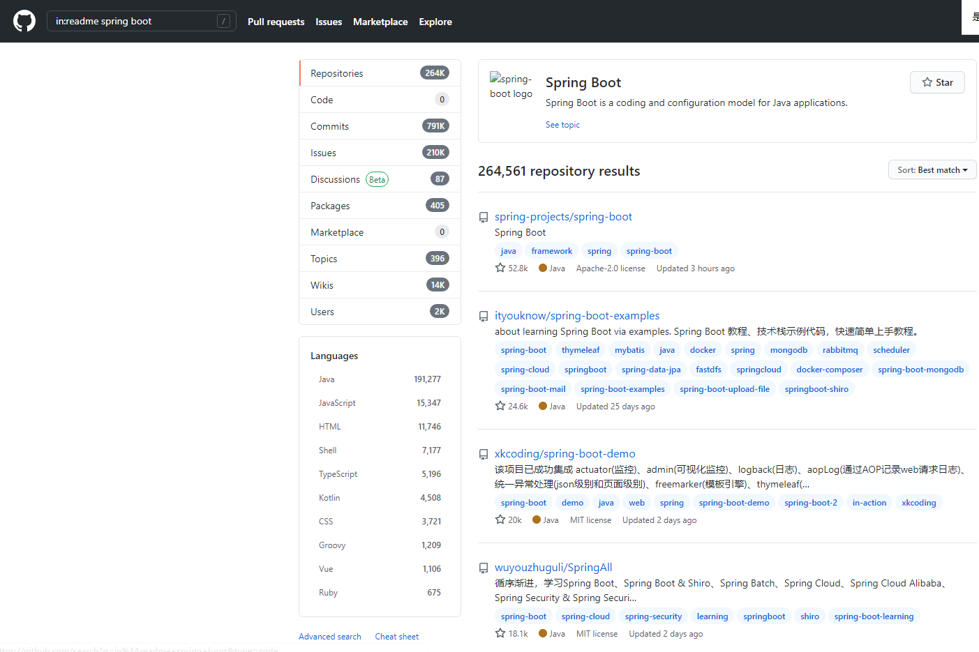Click the in-action topic tag
The width and height of the screenshot is (979, 652).
point(869,503)
